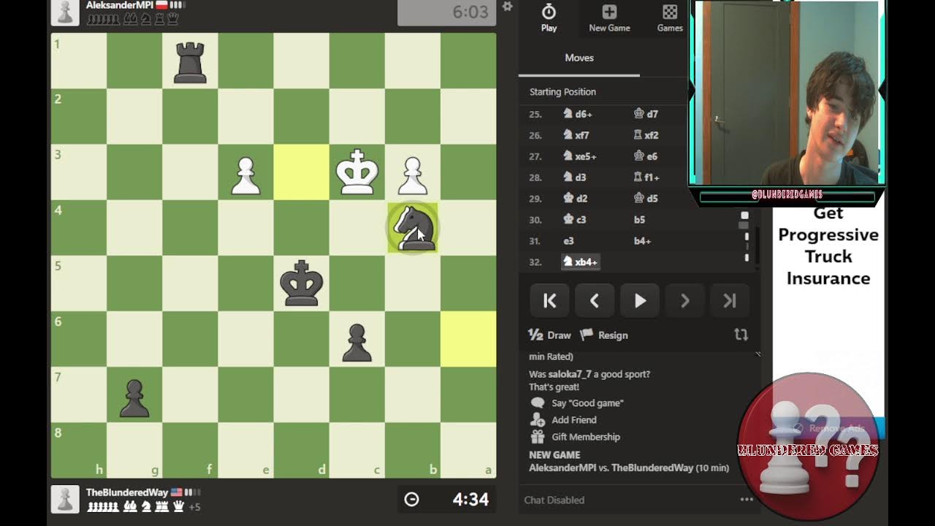The height and width of the screenshot is (526, 935).
Task: Select the current move 32 xb4+
Action: (581, 262)
